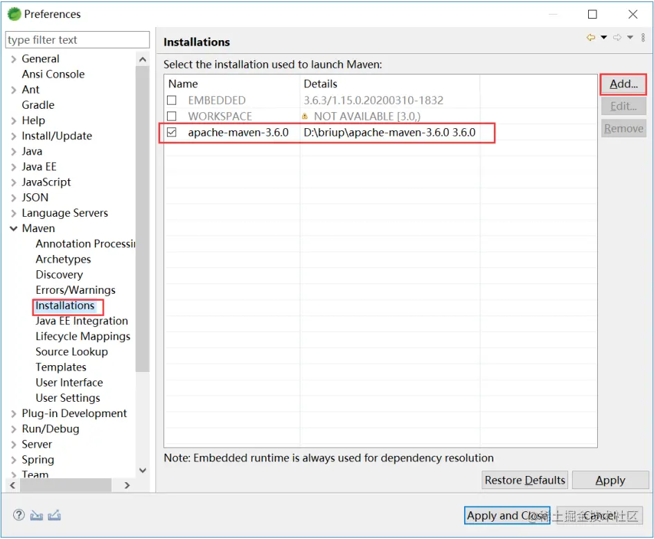Expand the Java EE tree node

[x=14, y=167]
